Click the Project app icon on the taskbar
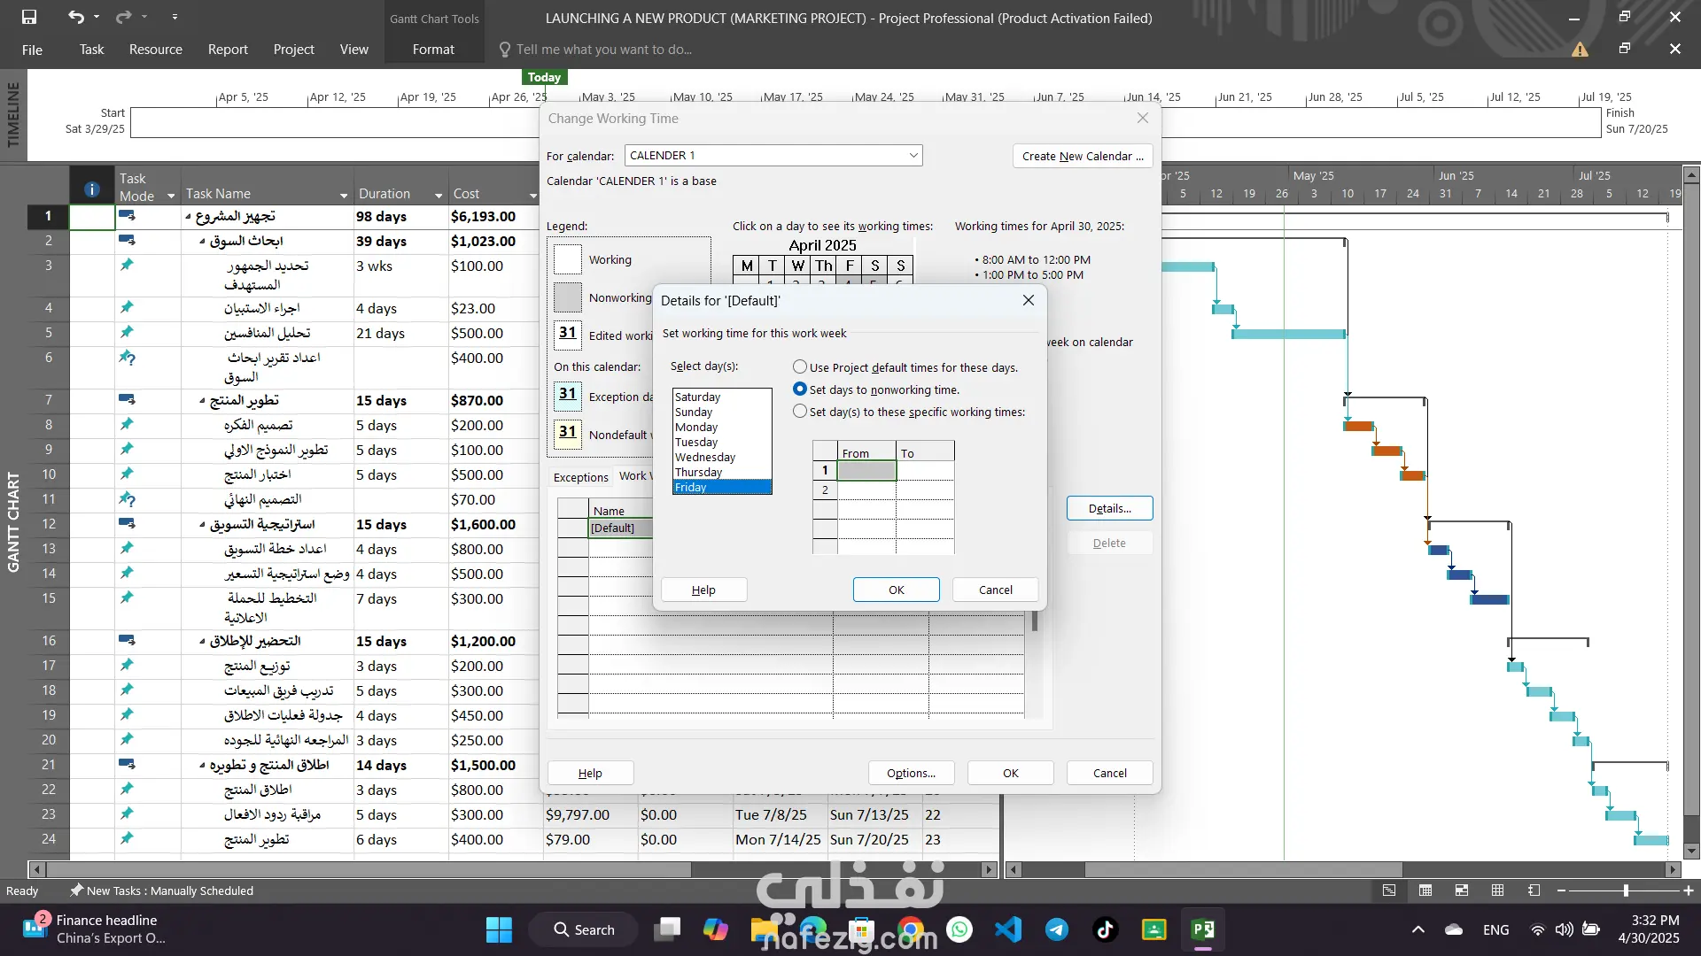The image size is (1701, 956). click(1202, 929)
